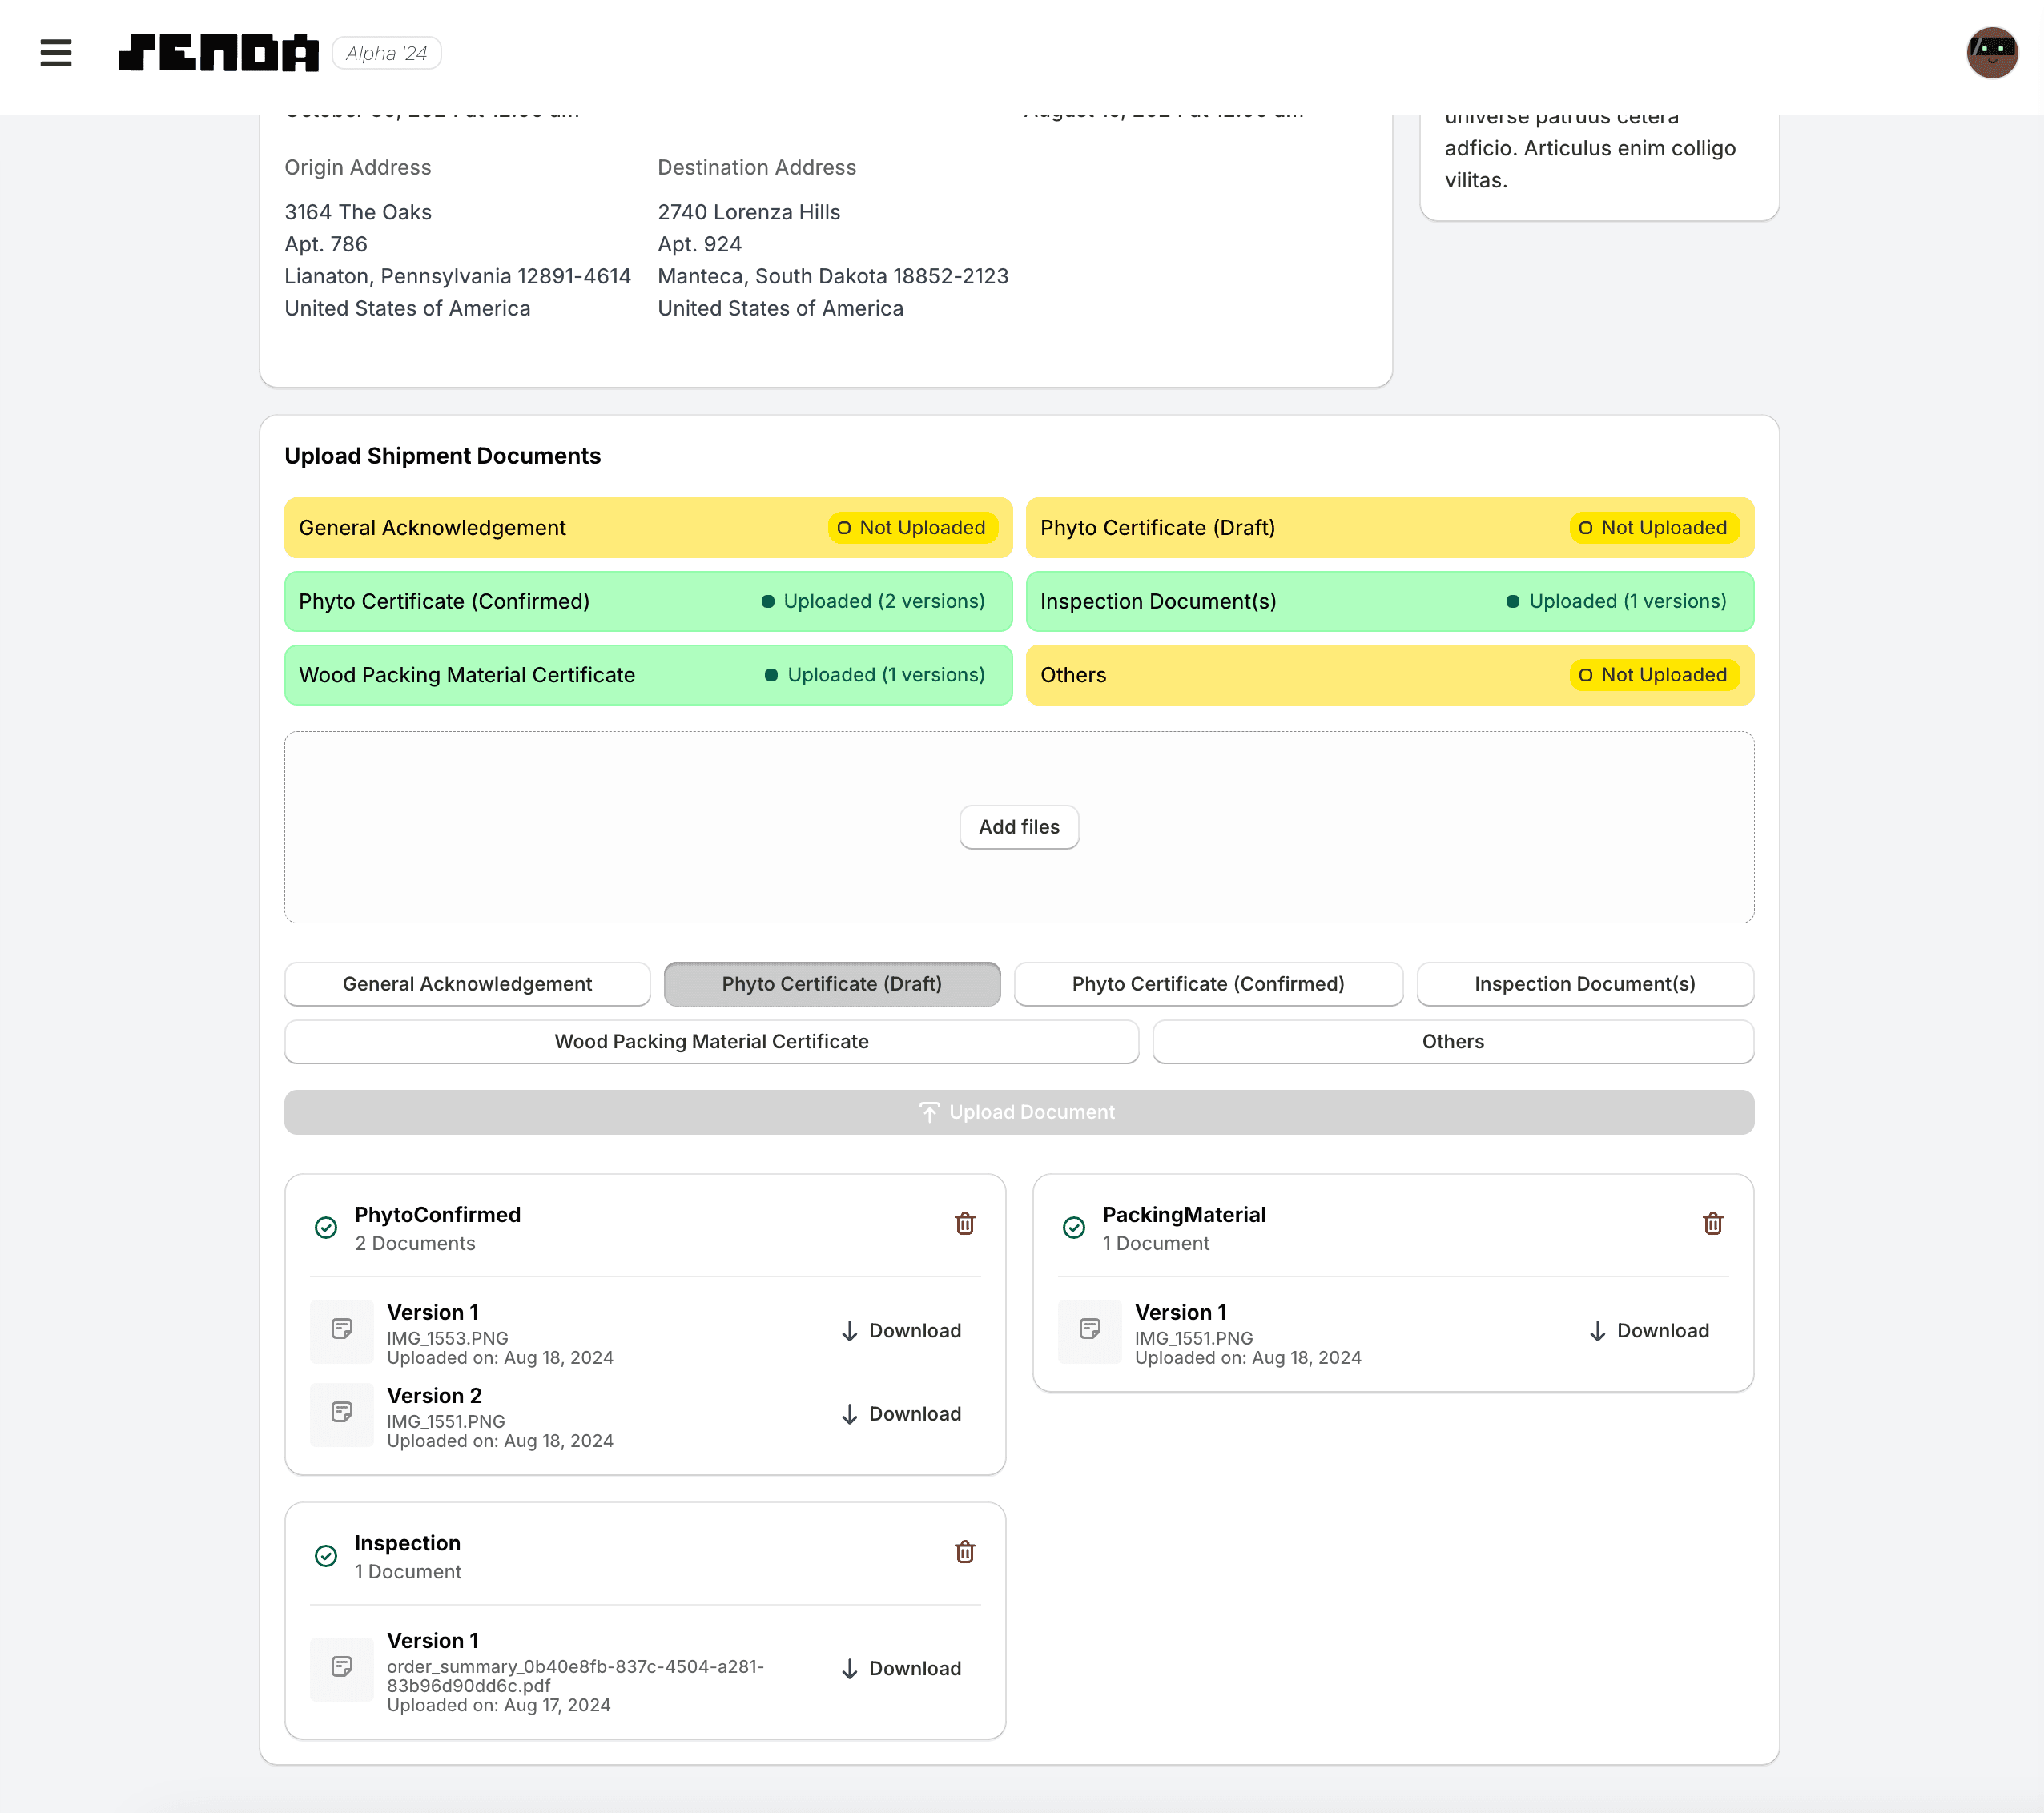Download PhytoConfirmed Version 1 IMG_1553.PNG
This screenshot has height=1813, width=2044.
pos(901,1330)
